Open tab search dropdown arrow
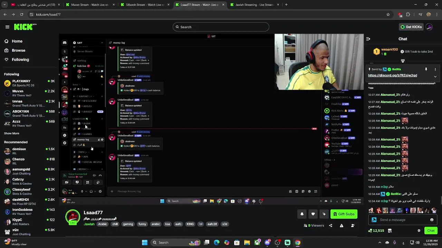Viewport: 442px width, 248px height. (x=4, y=5)
